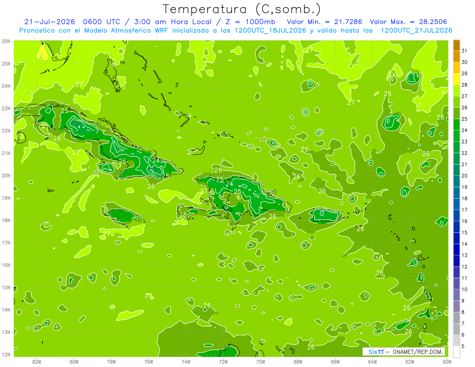Viewport: 475px width, 367px height.
Task: Click the "Valor Min. = 21.7286" text
Action: tap(324, 22)
